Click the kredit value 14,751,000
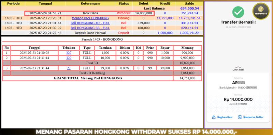The image size is (273, 135). pos(165,18)
